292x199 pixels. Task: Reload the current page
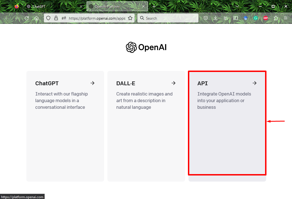[27, 18]
